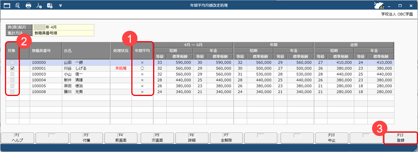The width and height of the screenshot is (418, 152).
Task: Click the 処理状況 column header
Action: point(121,50)
